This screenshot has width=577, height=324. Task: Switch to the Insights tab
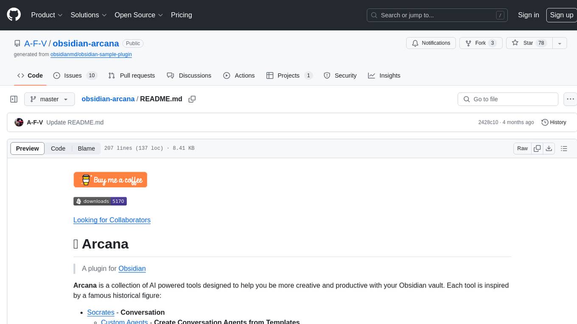[x=384, y=75]
